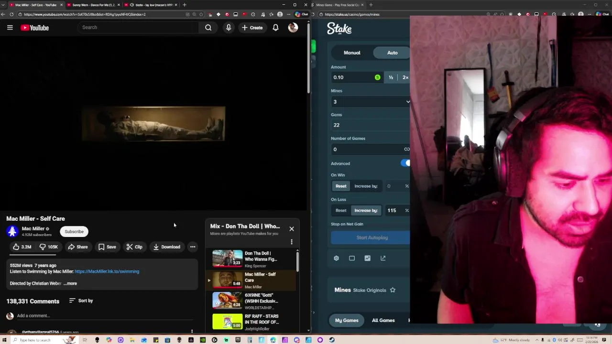This screenshot has height=344, width=612.
Task: Select Increase by option under On Win
Action: [x=366, y=186]
